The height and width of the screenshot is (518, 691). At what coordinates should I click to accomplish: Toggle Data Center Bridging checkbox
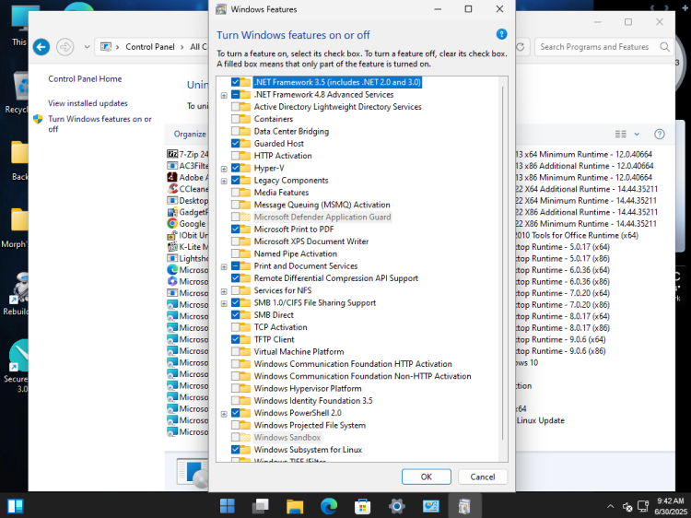[235, 132]
